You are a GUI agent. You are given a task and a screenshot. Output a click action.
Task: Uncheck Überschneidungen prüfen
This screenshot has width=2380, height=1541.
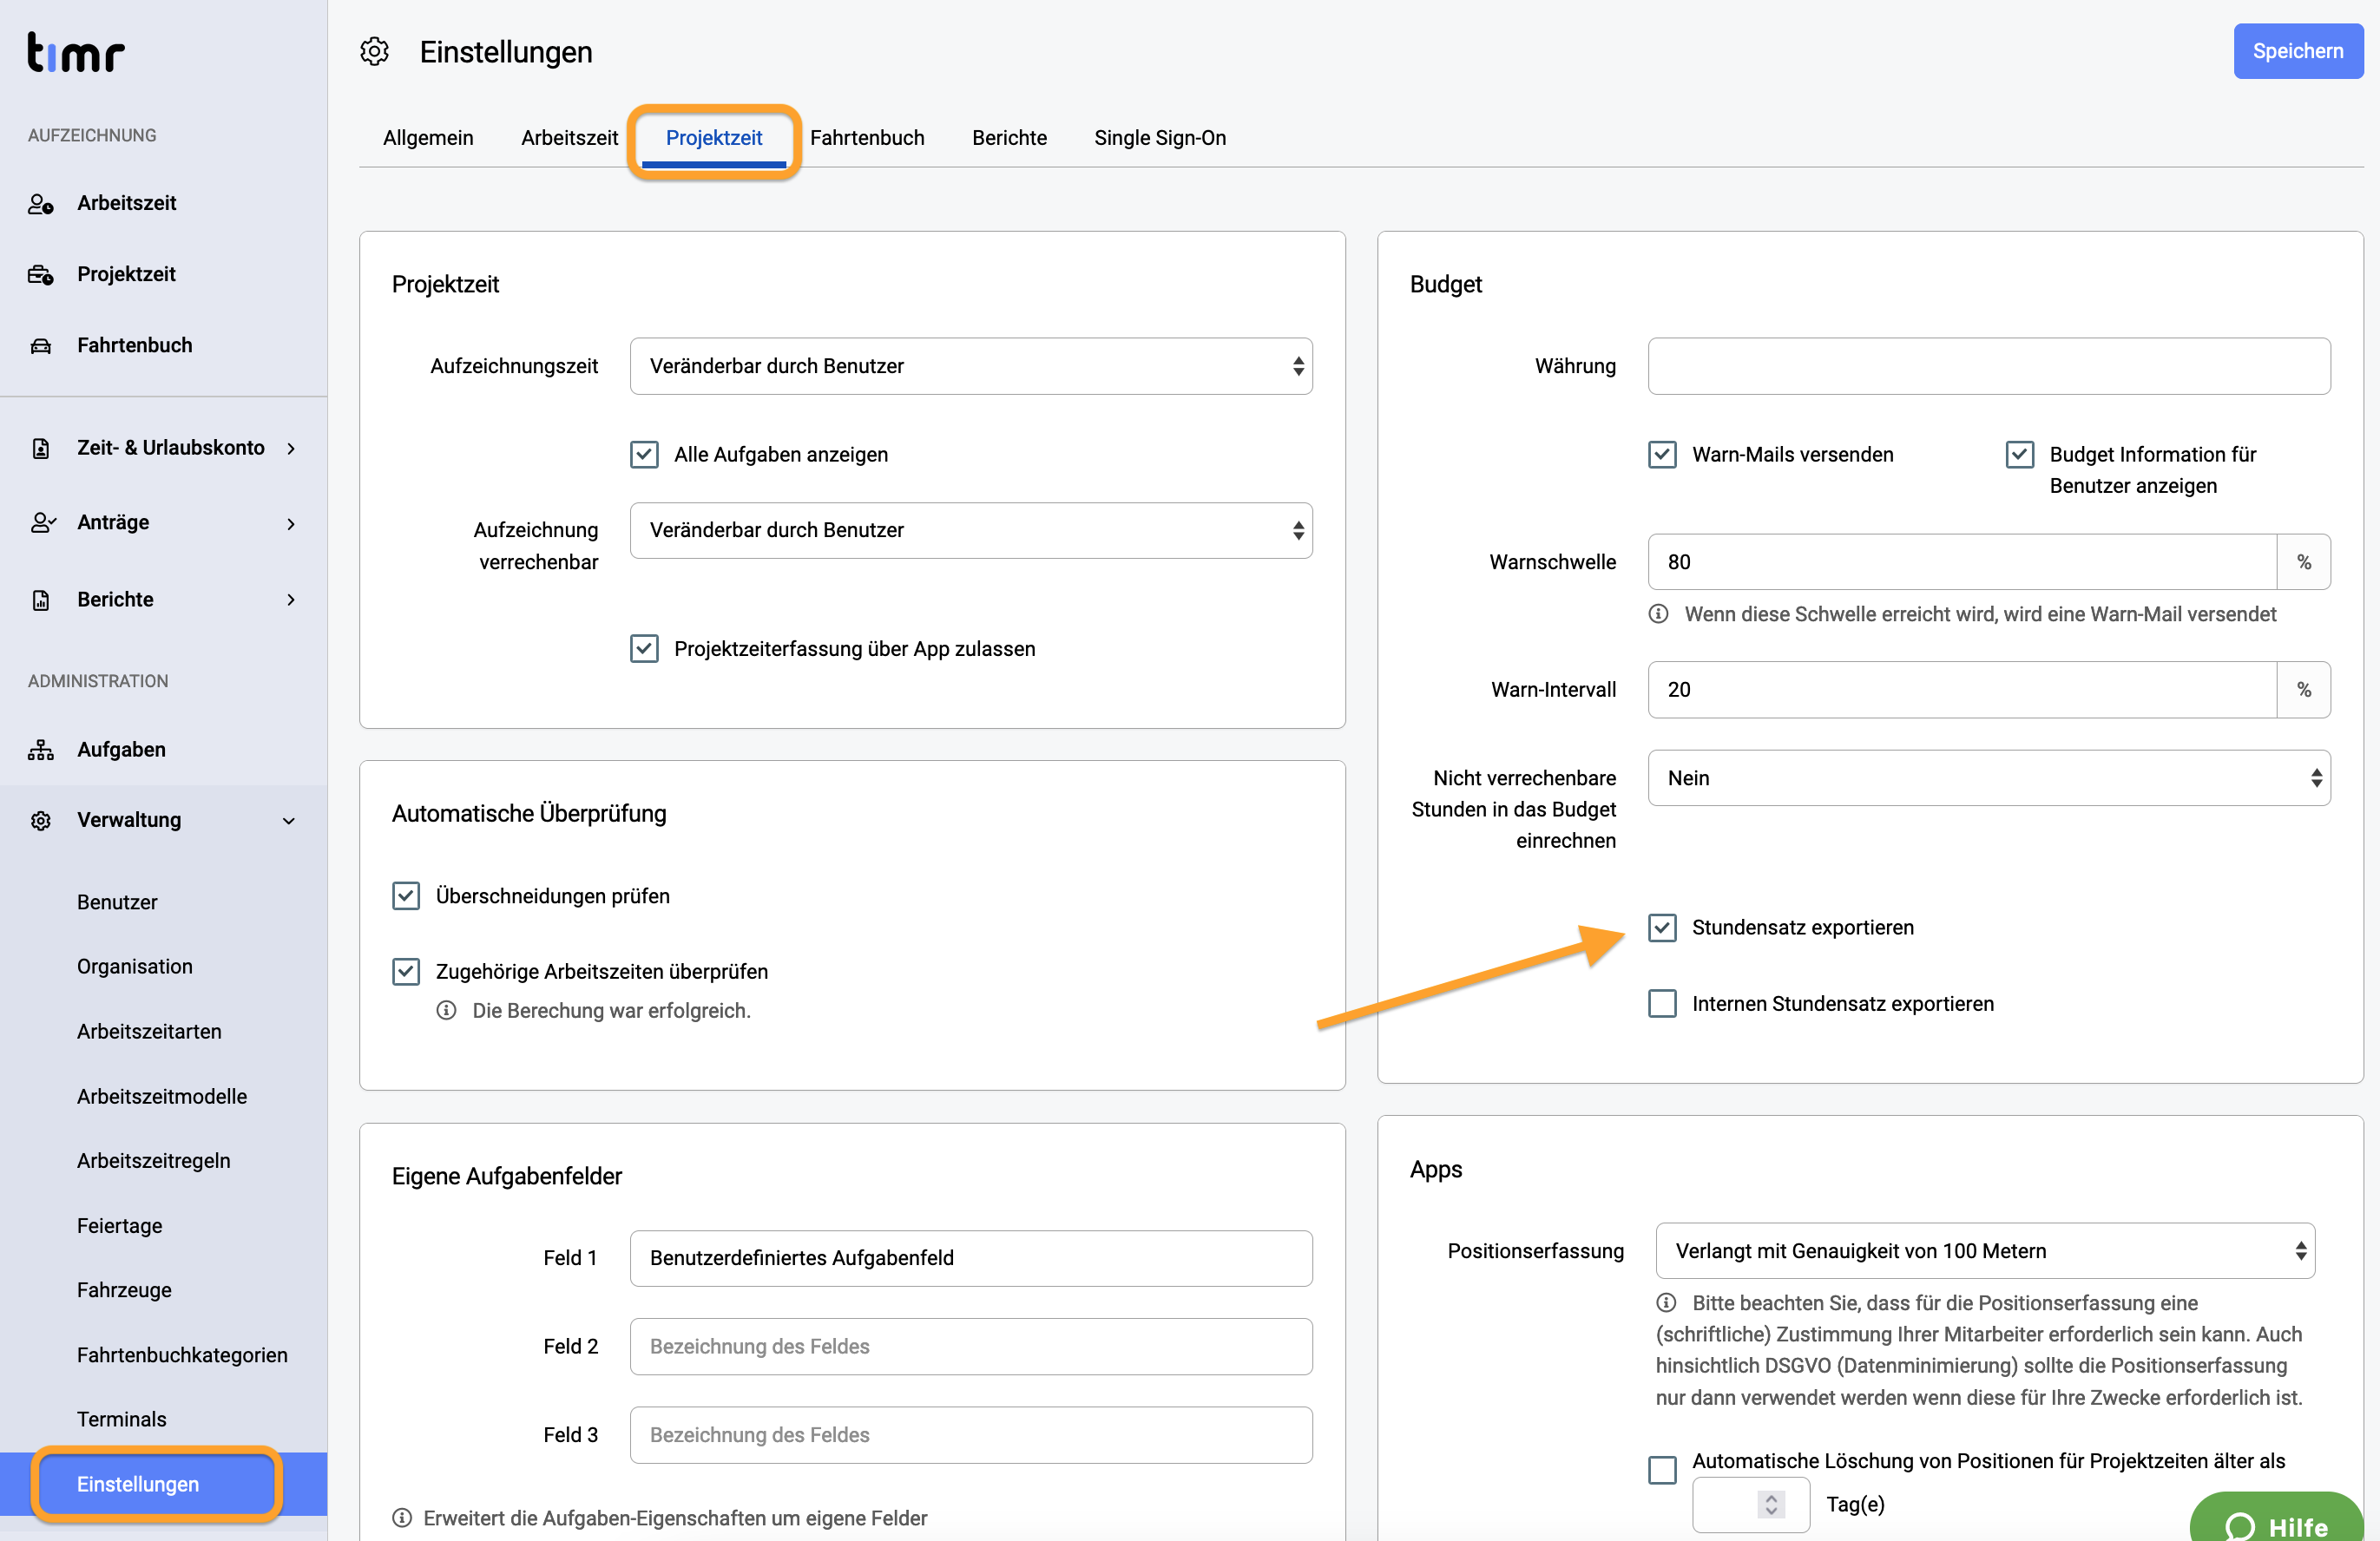point(406,896)
